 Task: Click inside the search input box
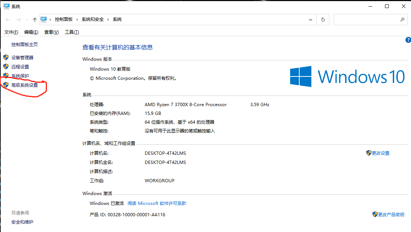366,19
